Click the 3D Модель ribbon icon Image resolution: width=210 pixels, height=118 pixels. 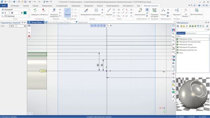tap(185, 13)
